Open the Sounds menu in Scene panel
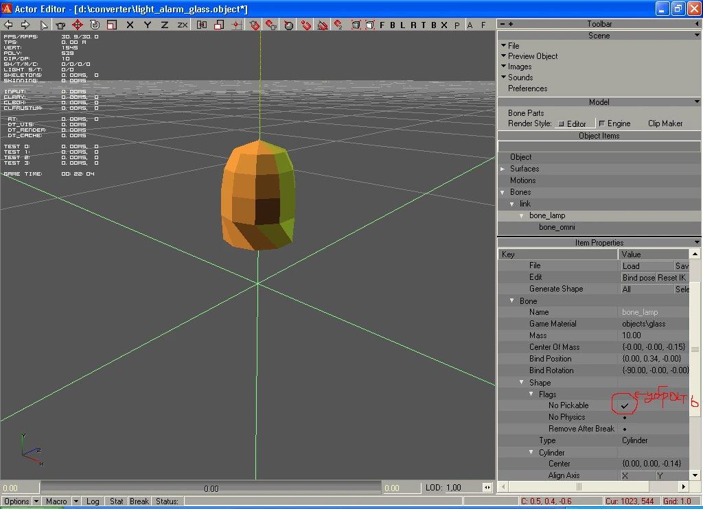 [x=520, y=78]
